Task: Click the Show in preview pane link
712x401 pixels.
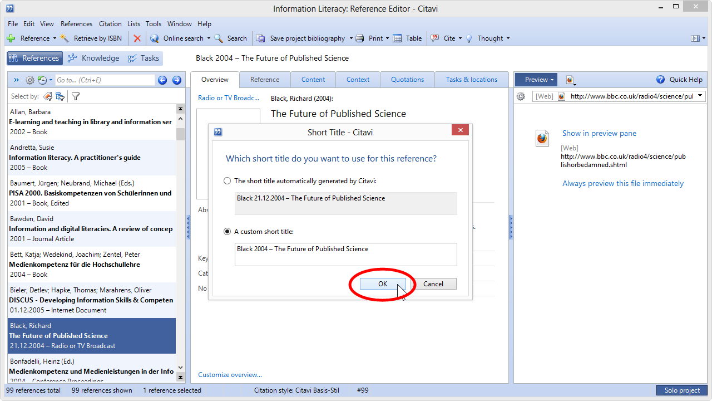Action: click(599, 133)
